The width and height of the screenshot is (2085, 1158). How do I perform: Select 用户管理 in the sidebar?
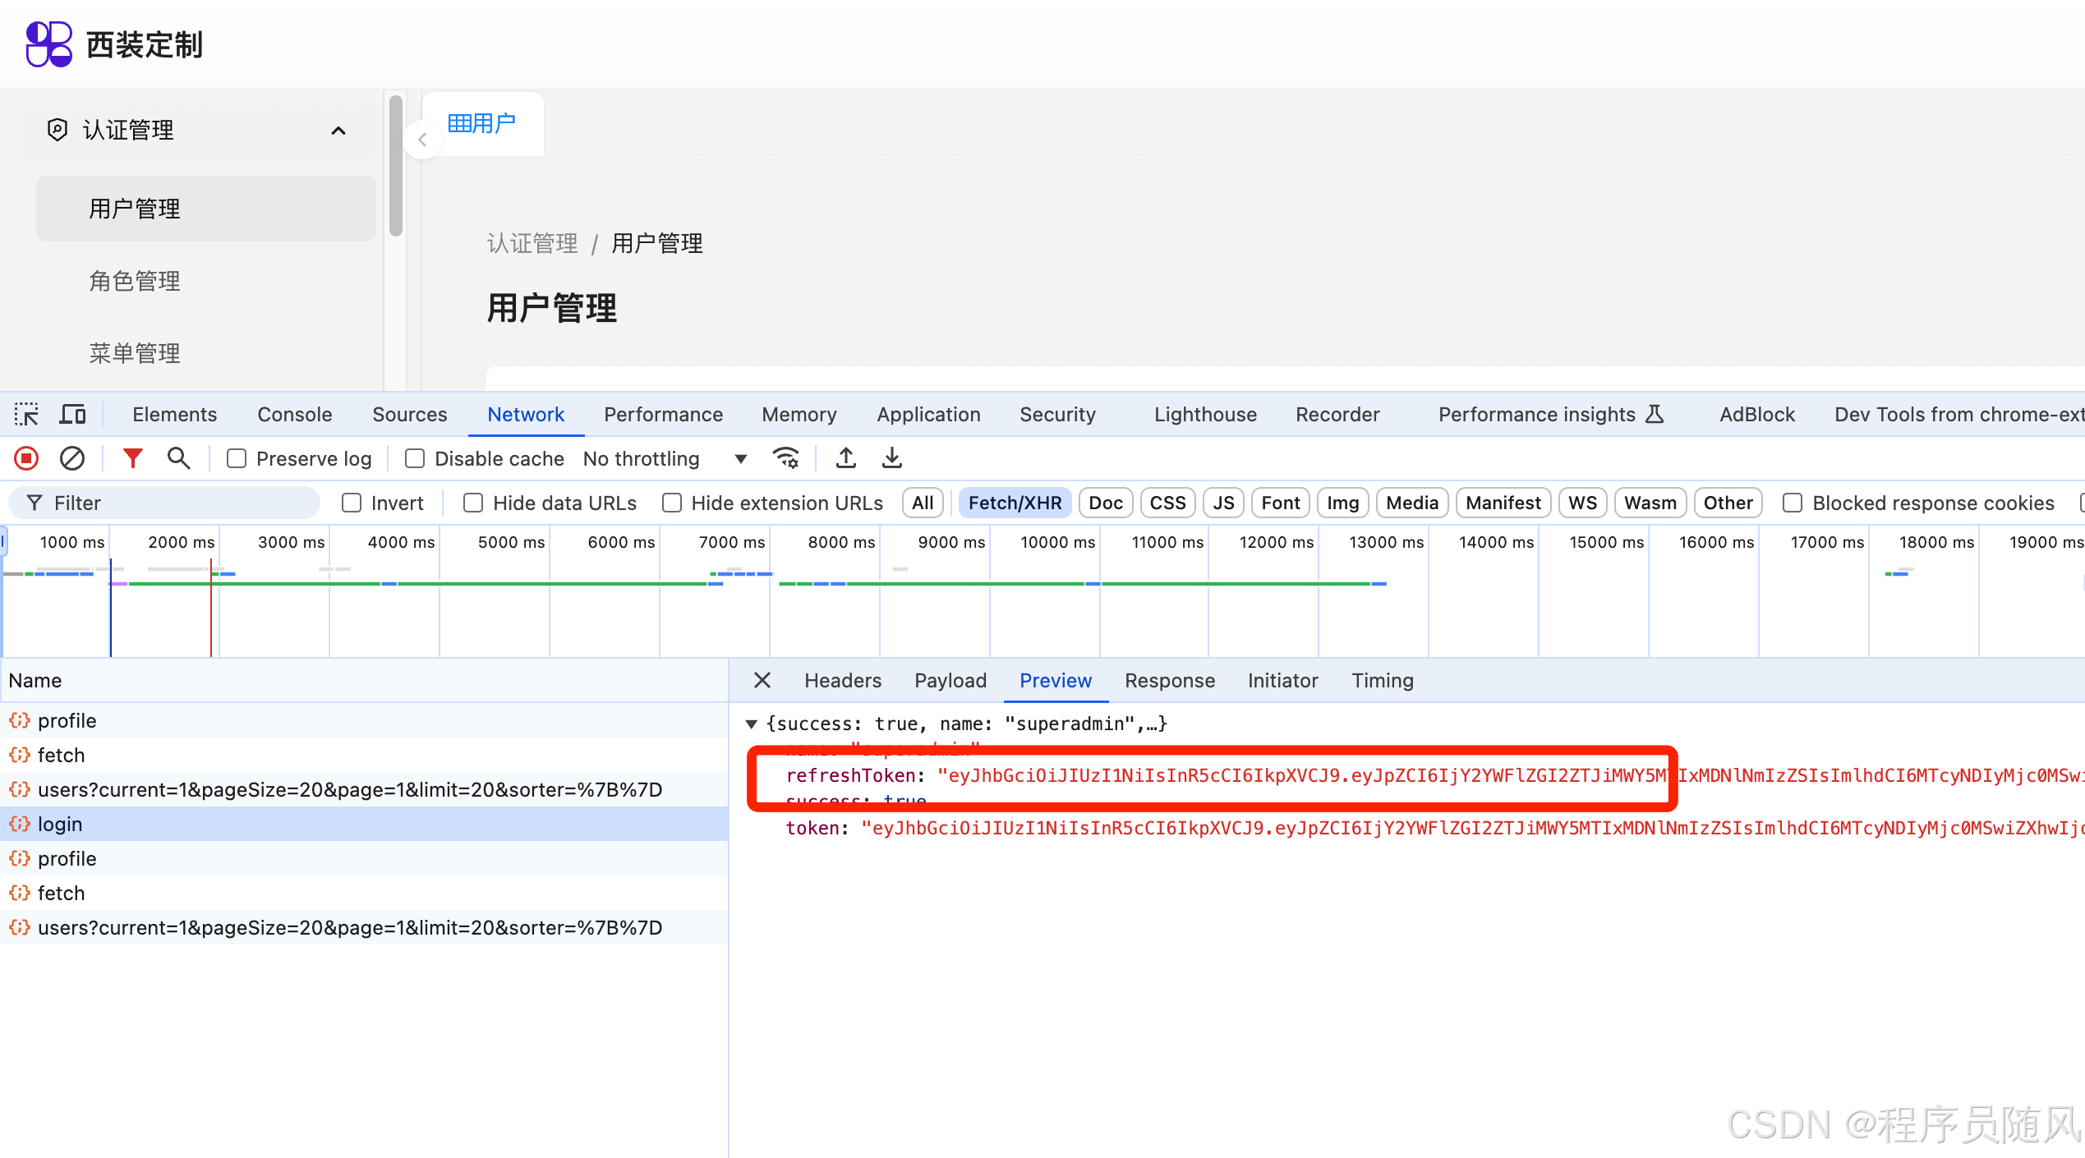click(x=205, y=209)
